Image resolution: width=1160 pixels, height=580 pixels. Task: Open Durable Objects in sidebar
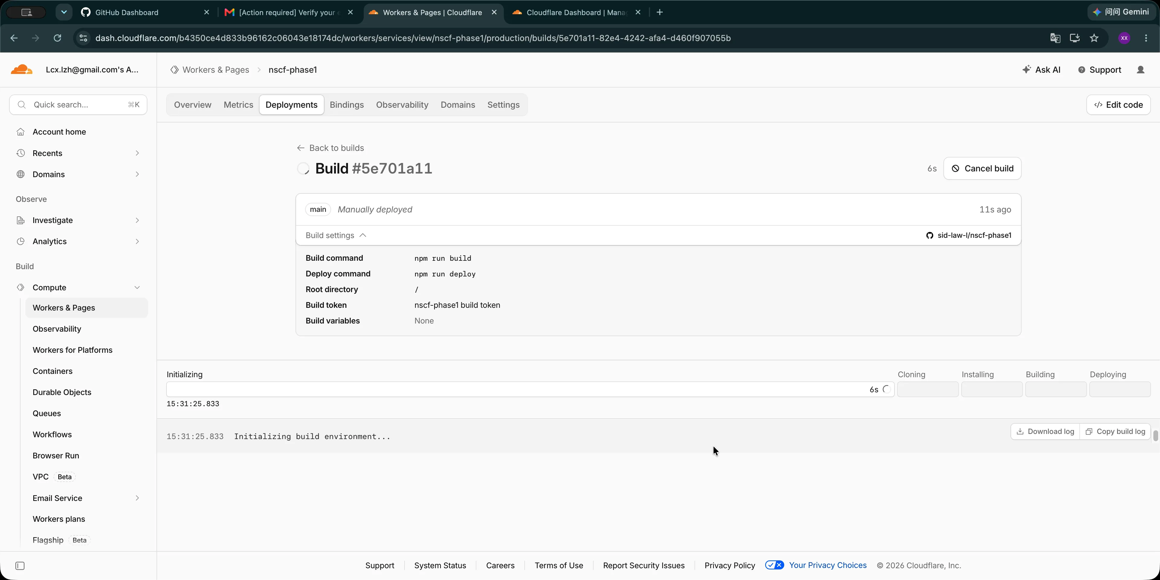click(62, 392)
